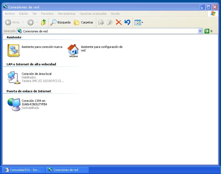Screen dimensions: 221x174
Task: Switch to Comunidad EOL taskbar window
Action: (24, 170)
